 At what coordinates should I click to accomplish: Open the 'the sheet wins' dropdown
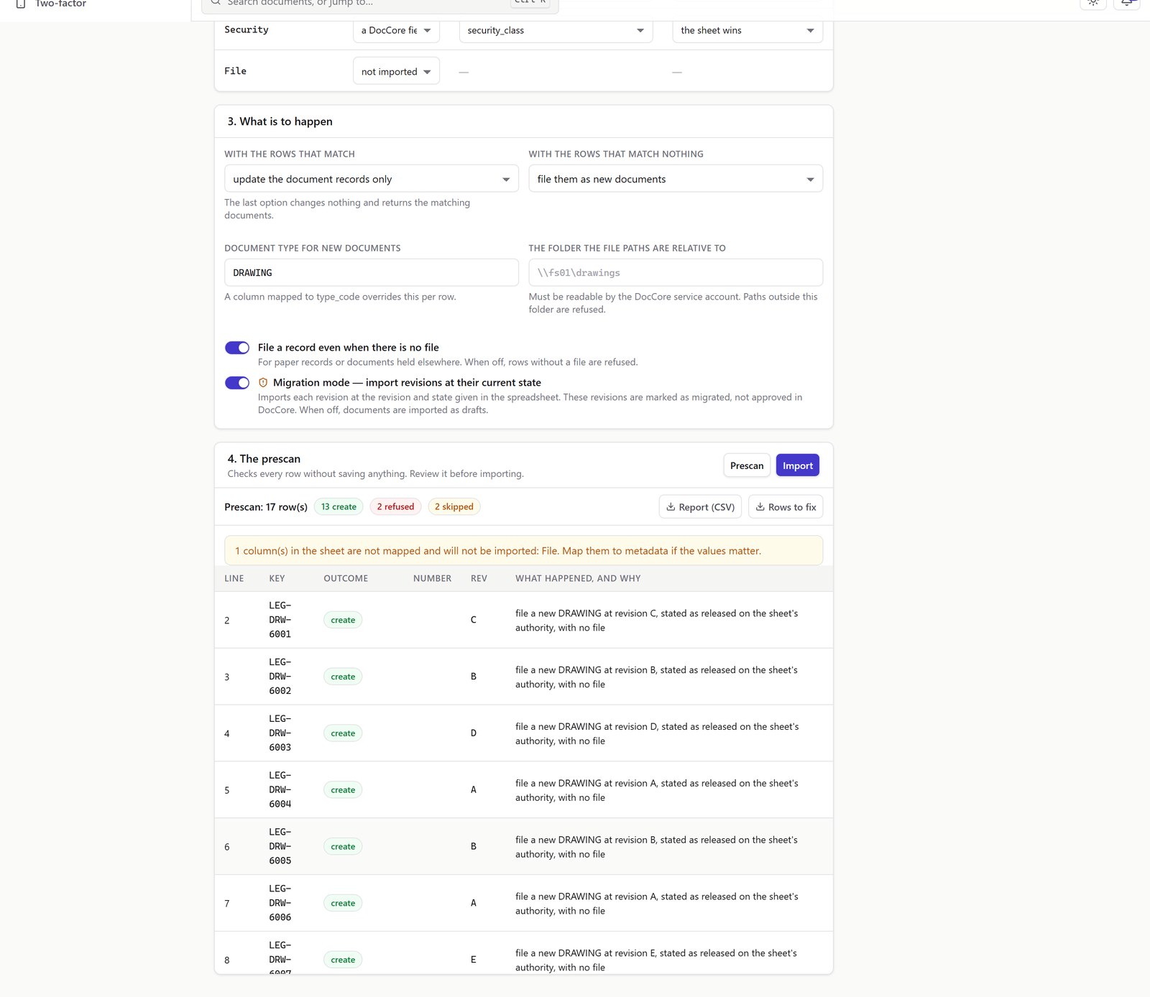tap(747, 30)
